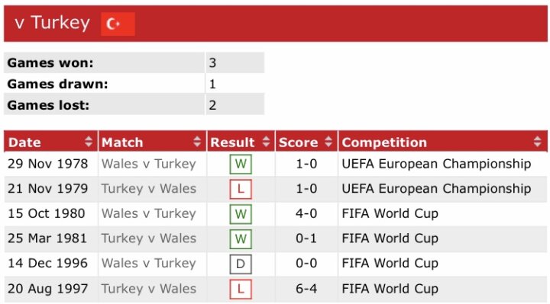Click the W result badge for 29 Nov 1978
This screenshot has height=304, width=550.
pos(241,164)
